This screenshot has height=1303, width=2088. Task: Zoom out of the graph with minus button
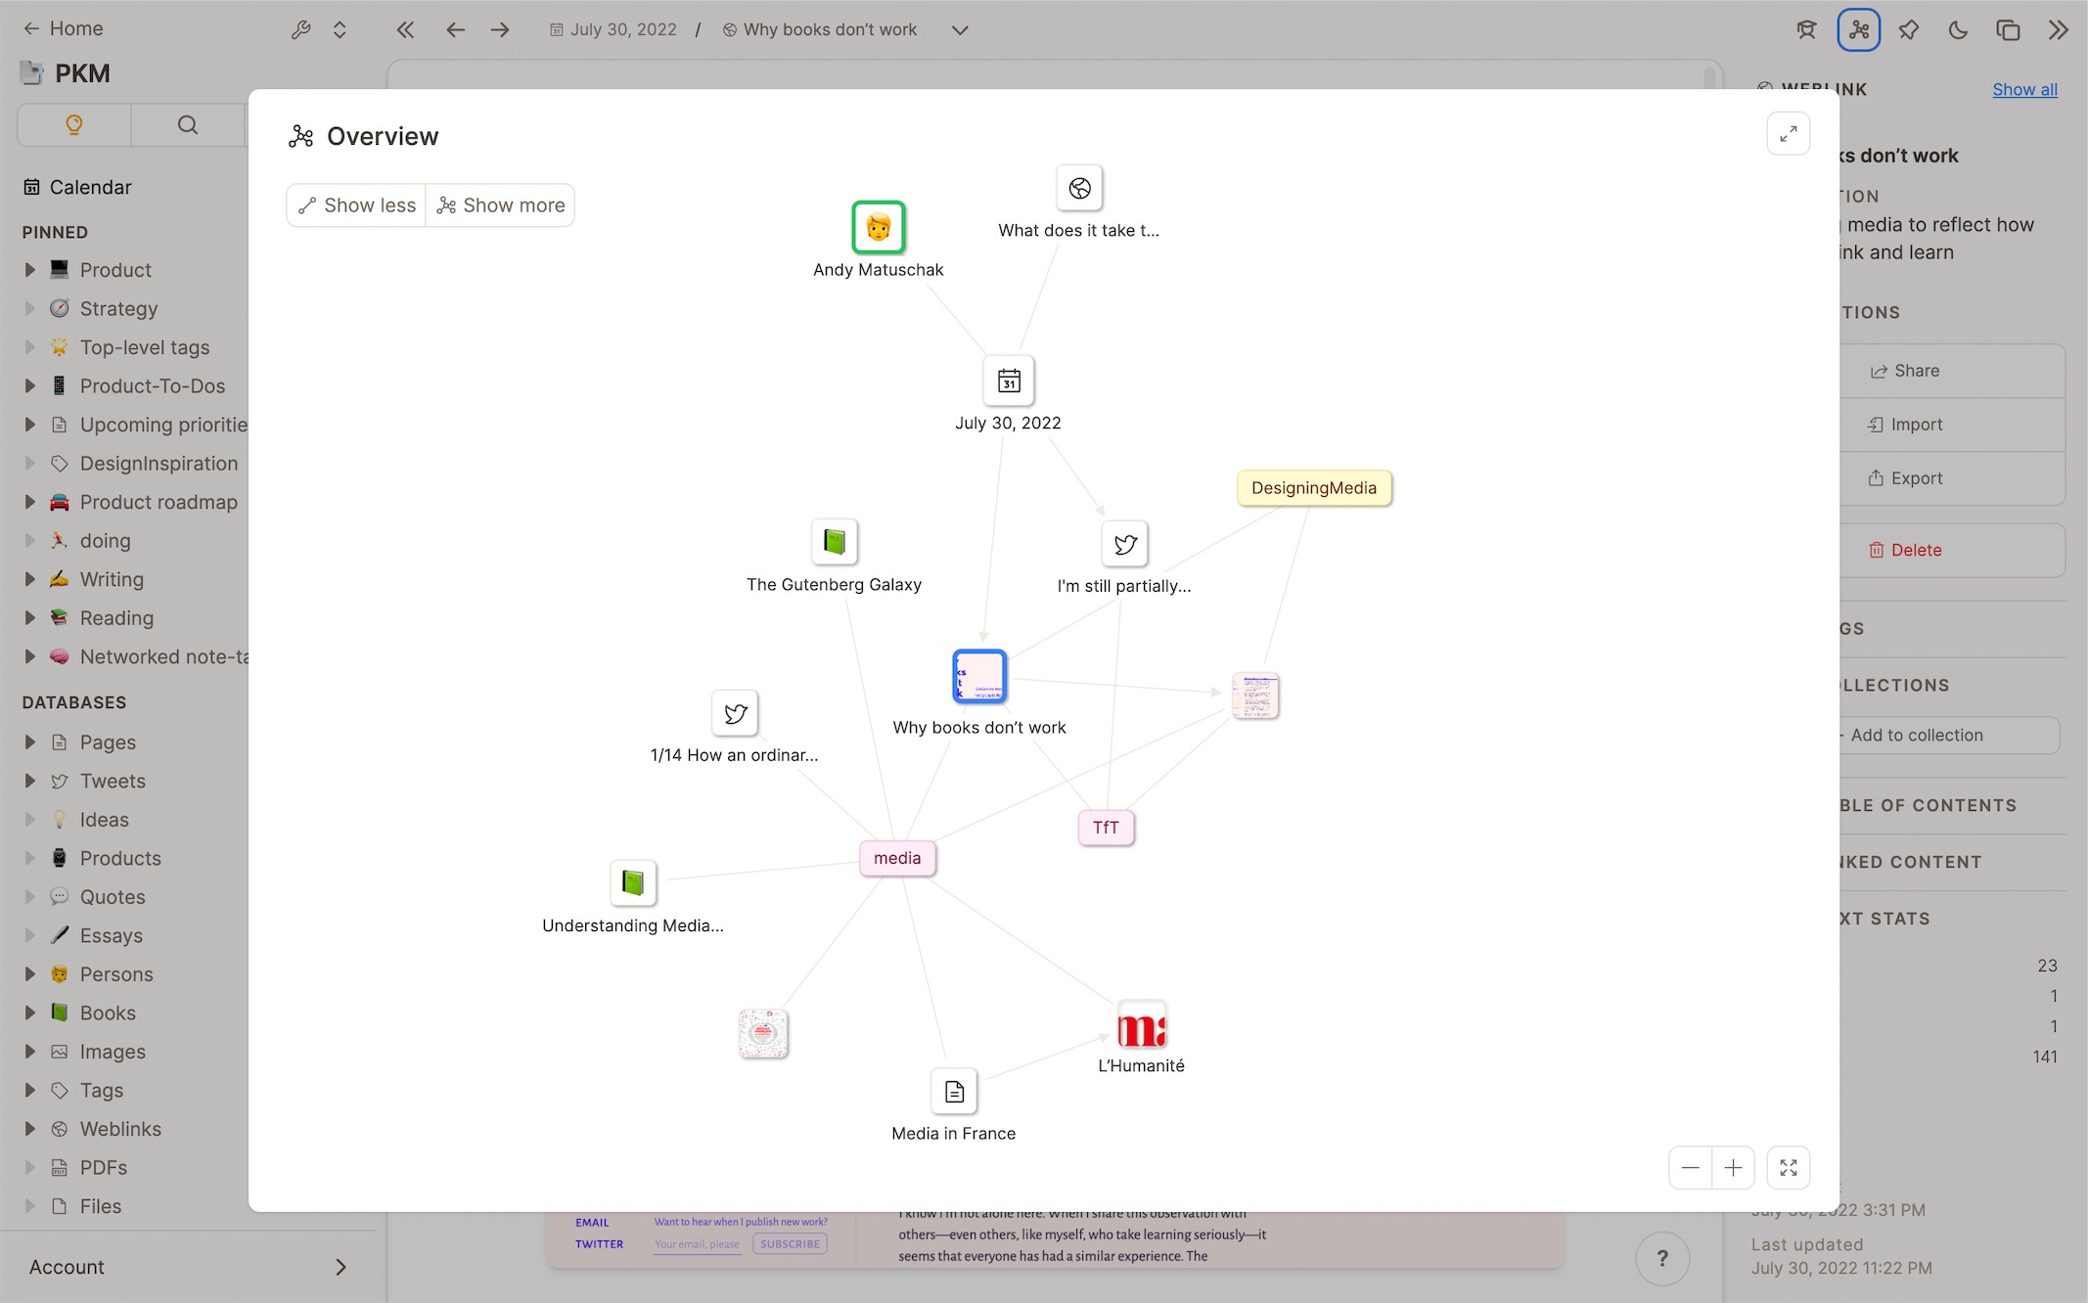coord(1690,1168)
